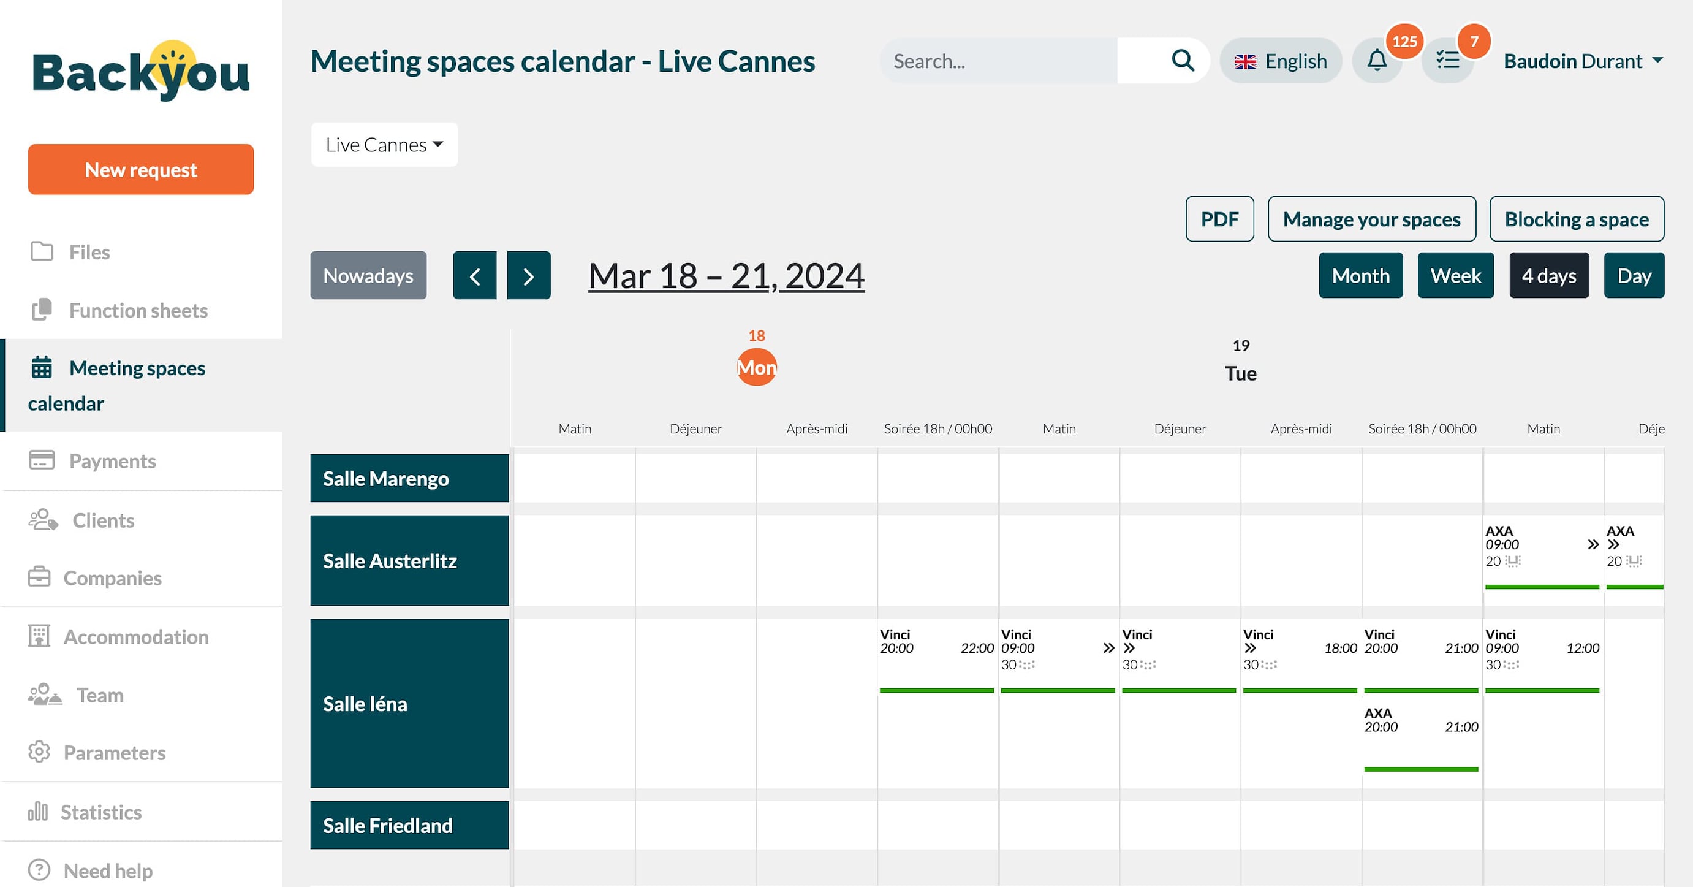Viewport: 1693px width, 887px height.
Task: Switch calendar to Month view
Action: (1360, 275)
